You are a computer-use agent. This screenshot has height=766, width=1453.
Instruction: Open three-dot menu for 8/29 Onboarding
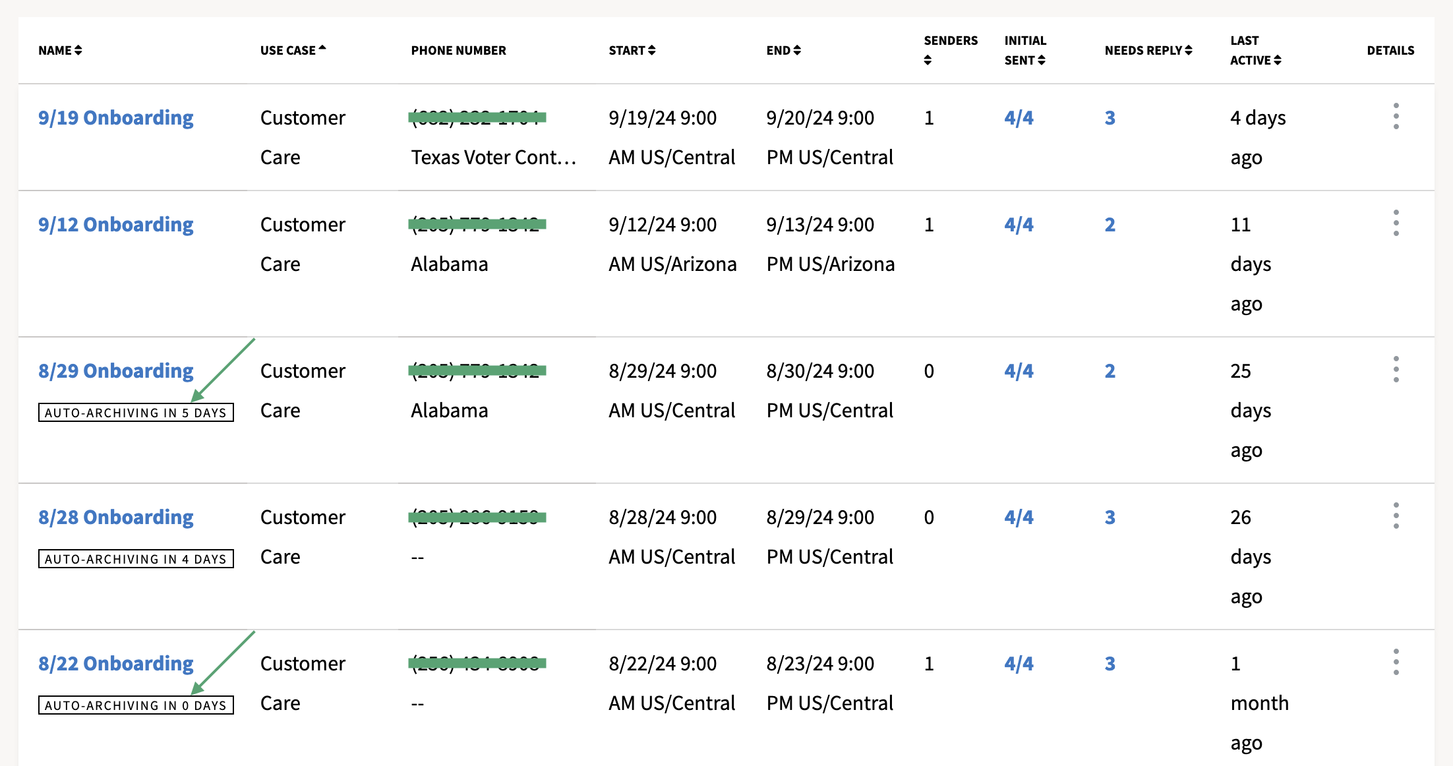click(x=1396, y=370)
